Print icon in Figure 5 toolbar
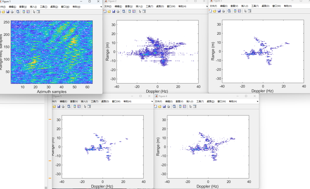310x189 pixels. (x=63, y=106)
